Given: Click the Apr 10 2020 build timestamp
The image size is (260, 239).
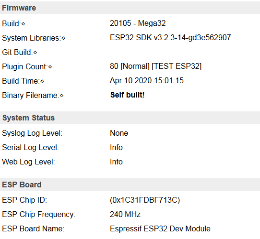Looking at the screenshot, I should tap(147, 81).
